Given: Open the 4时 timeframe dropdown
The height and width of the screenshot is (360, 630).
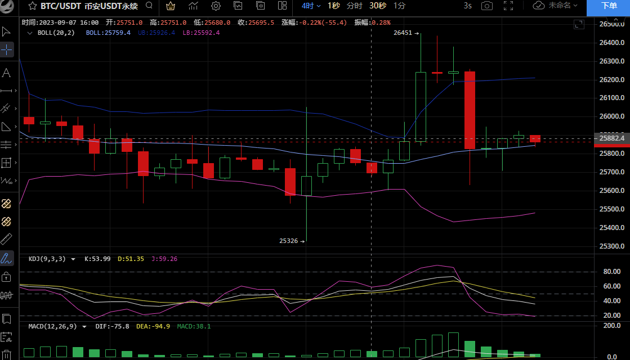Looking at the screenshot, I should (311, 6).
